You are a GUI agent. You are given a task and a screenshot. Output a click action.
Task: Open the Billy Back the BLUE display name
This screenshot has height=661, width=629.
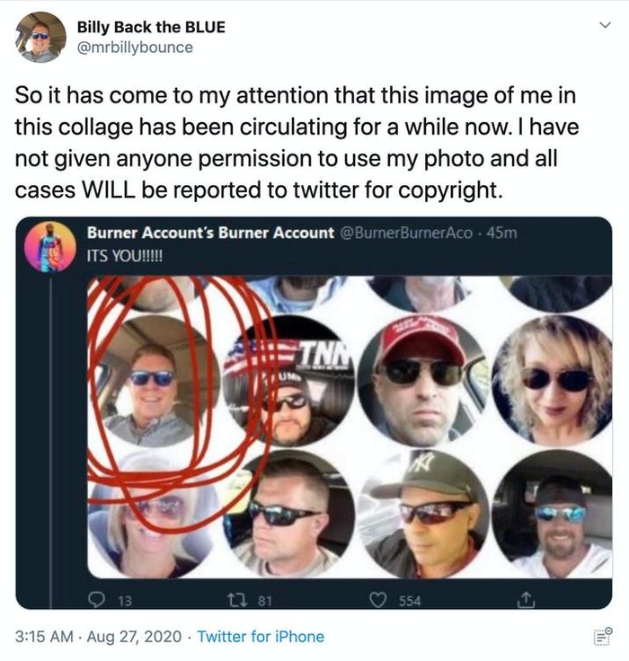[x=151, y=26]
